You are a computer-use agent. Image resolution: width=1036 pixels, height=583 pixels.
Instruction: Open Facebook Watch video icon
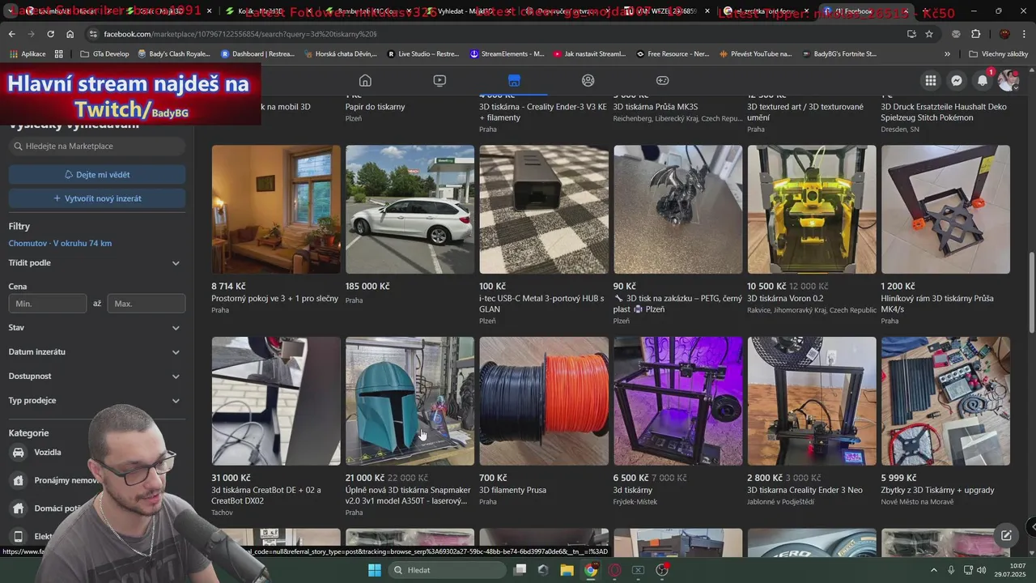pyautogui.click(x=439, y=80)
